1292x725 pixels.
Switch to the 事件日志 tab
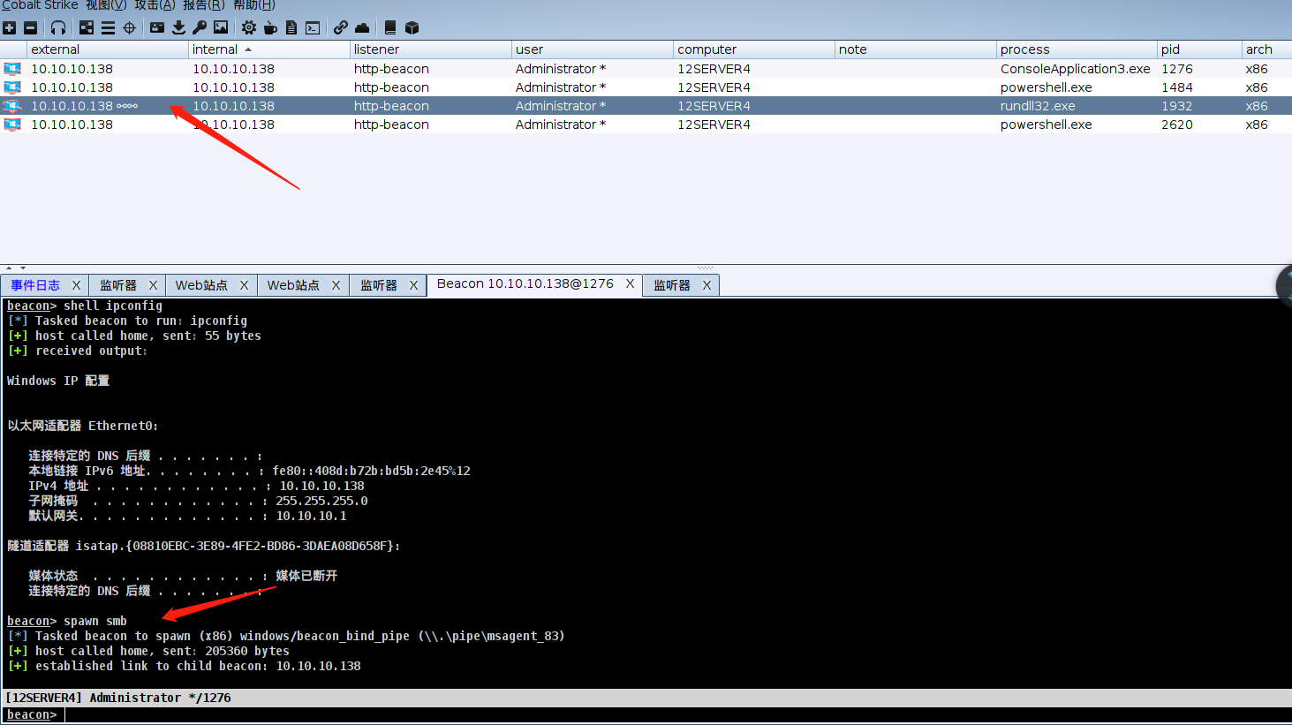[x=35, y=285]
